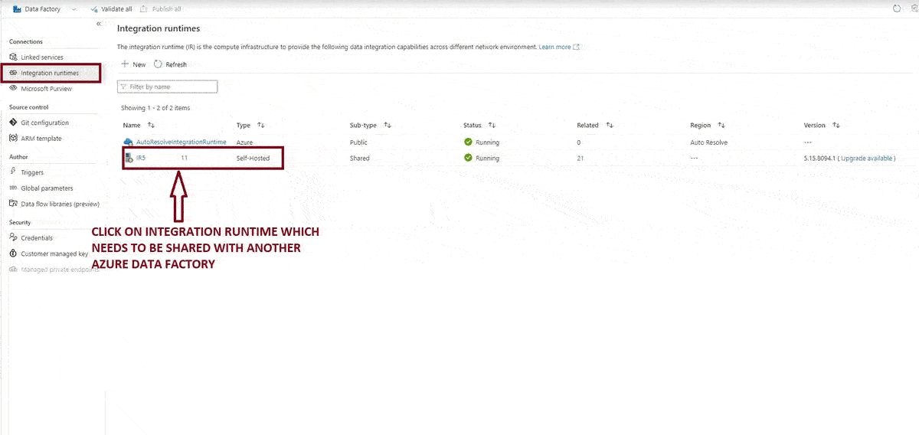This screenshot has height=435, width=919.
Task: Click the Public sub-type cell
Action: click(x=358, y=142)
